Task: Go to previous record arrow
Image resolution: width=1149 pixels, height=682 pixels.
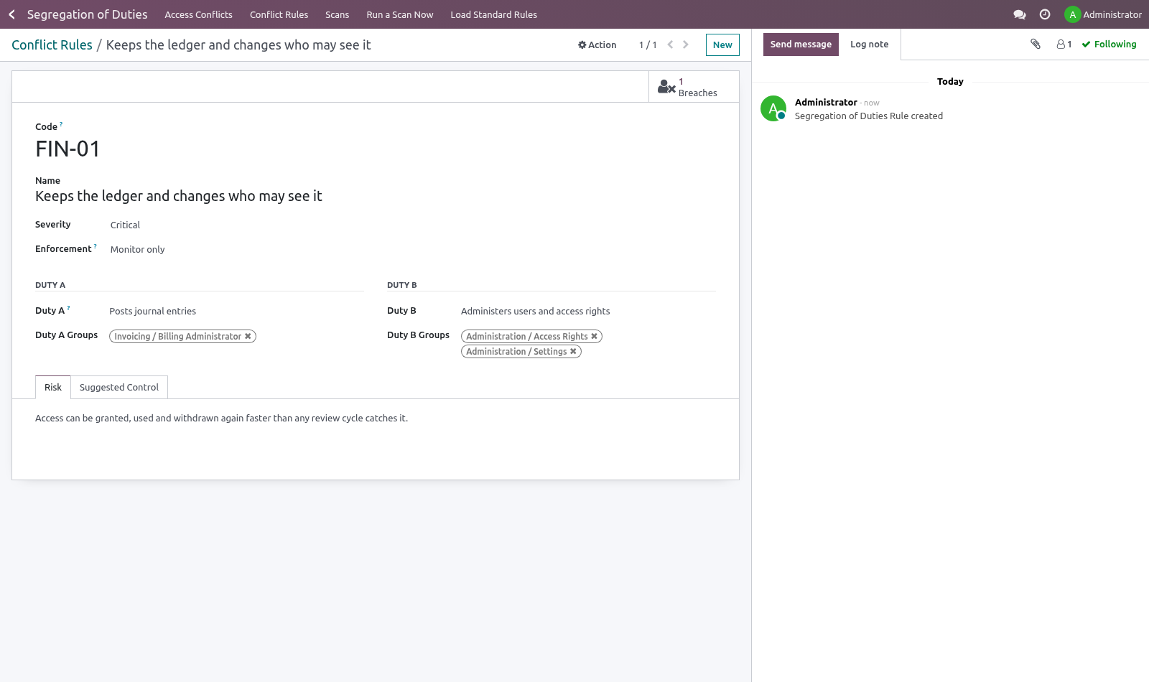Action: [670, 45]
